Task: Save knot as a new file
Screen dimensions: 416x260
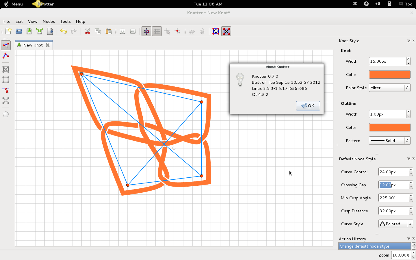Action: (40, 31)
